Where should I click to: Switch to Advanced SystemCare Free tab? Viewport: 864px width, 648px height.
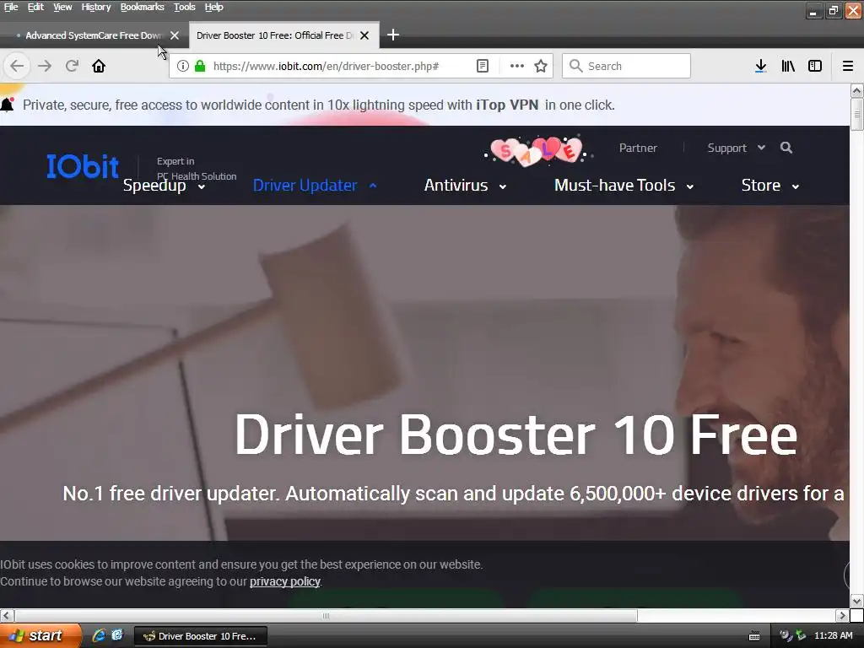[94, 35]
